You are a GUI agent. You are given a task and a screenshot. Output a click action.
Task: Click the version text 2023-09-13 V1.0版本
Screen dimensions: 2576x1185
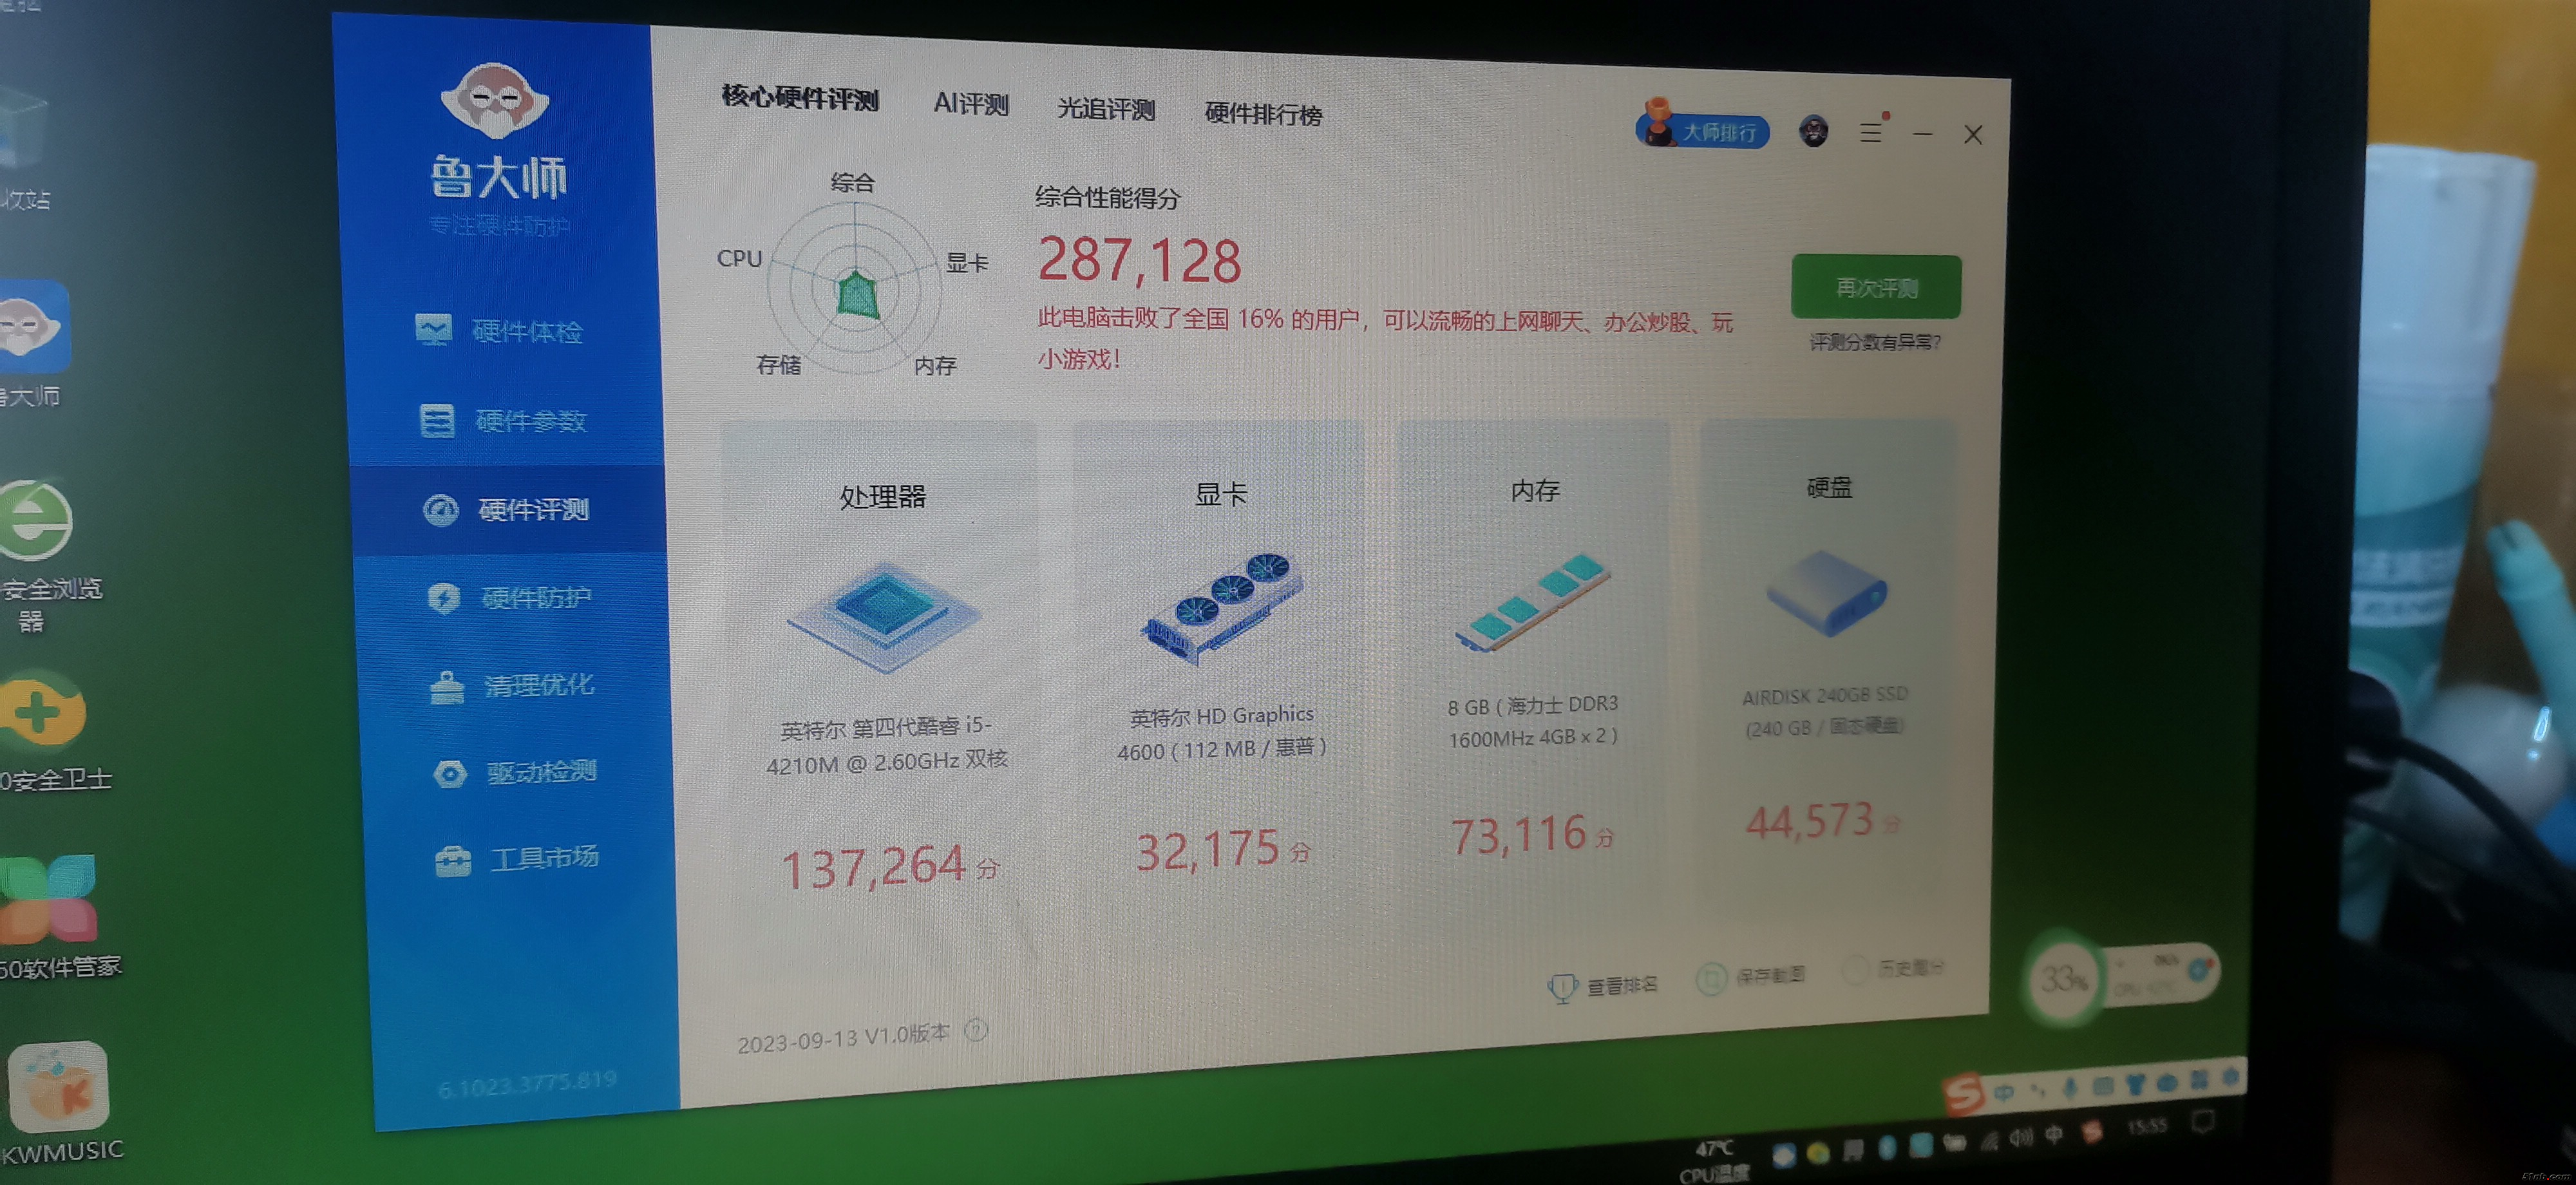click(843, 1038)
